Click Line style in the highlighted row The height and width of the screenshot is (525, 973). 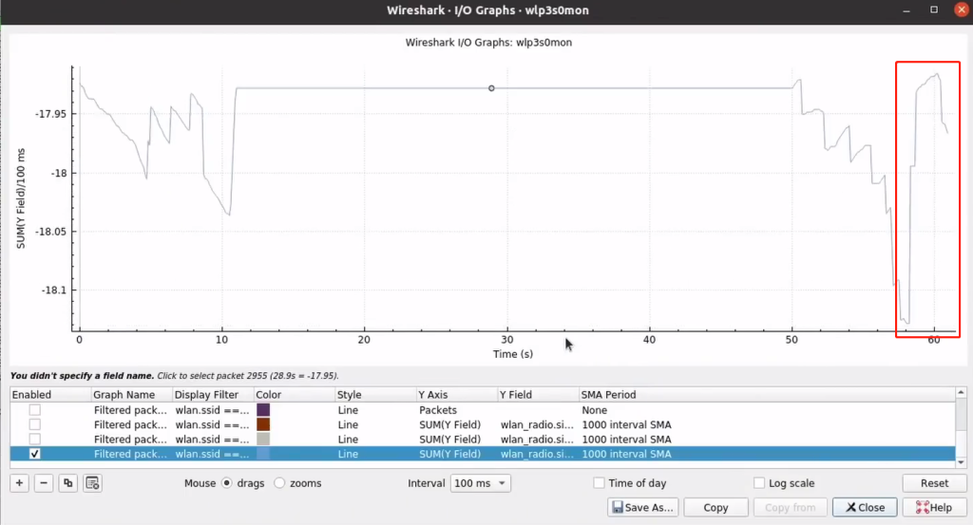coord(348,454)
